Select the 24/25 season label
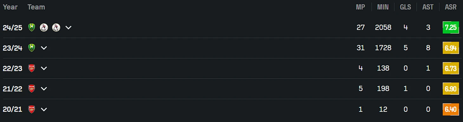The image size is (463, 122). (x=13, y=28)
